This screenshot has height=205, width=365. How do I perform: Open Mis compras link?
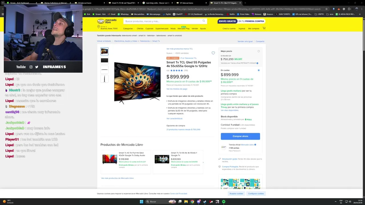click(254, 28)
